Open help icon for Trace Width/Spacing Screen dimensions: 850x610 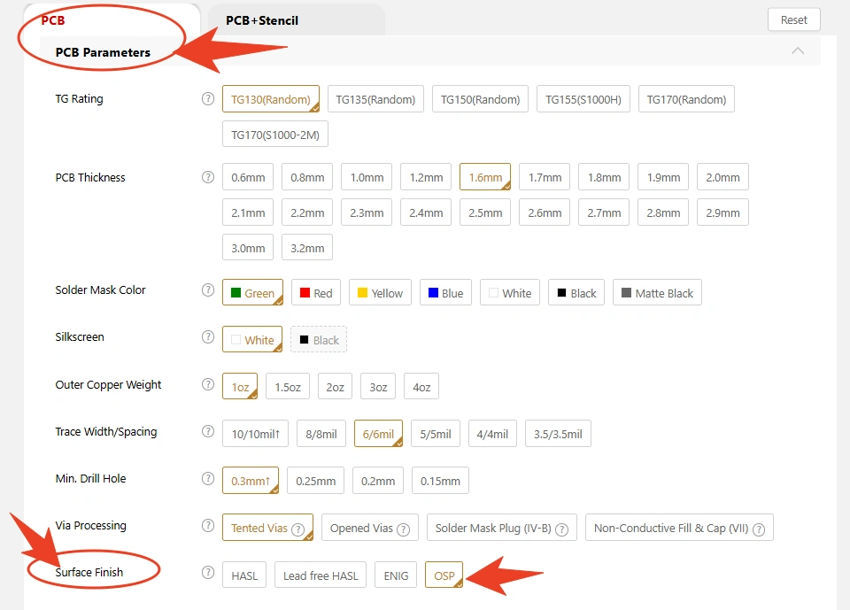208,431
